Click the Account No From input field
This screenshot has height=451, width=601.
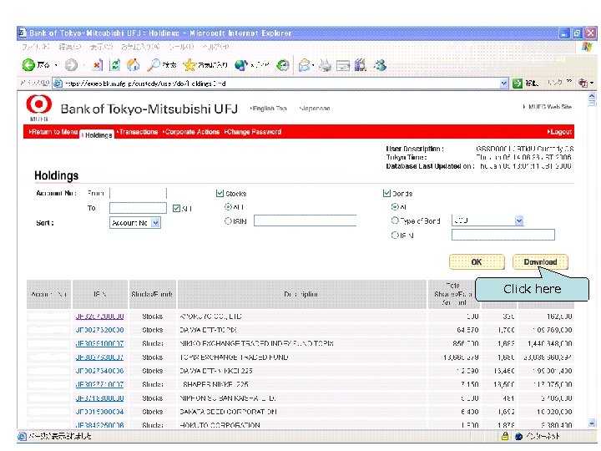(x=138, y=193)
